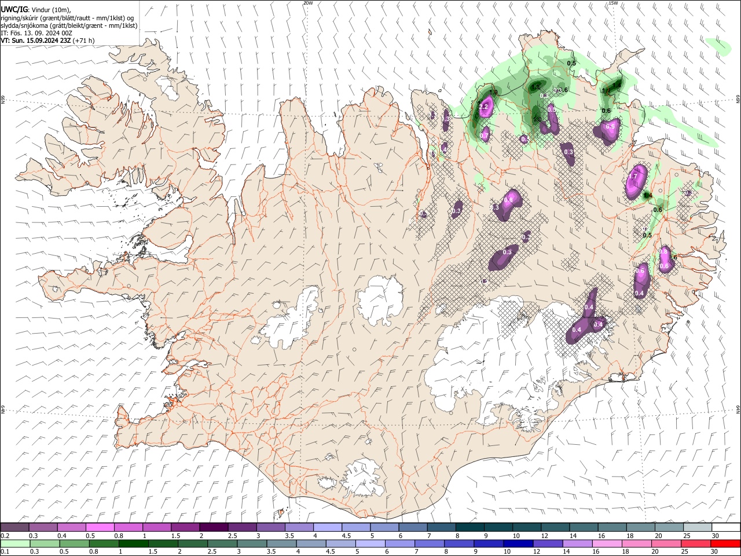Viewport: 741px width, 556px height.
Task: Pick the darkest purple 2–2.5 swatch, upper row
Action: coord(214,528)
